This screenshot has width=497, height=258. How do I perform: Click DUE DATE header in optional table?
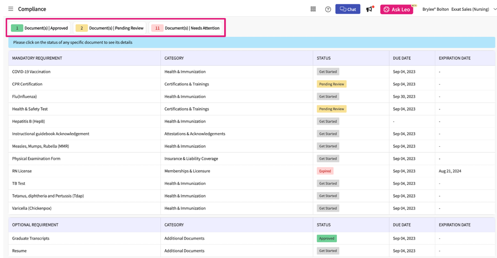402,225
